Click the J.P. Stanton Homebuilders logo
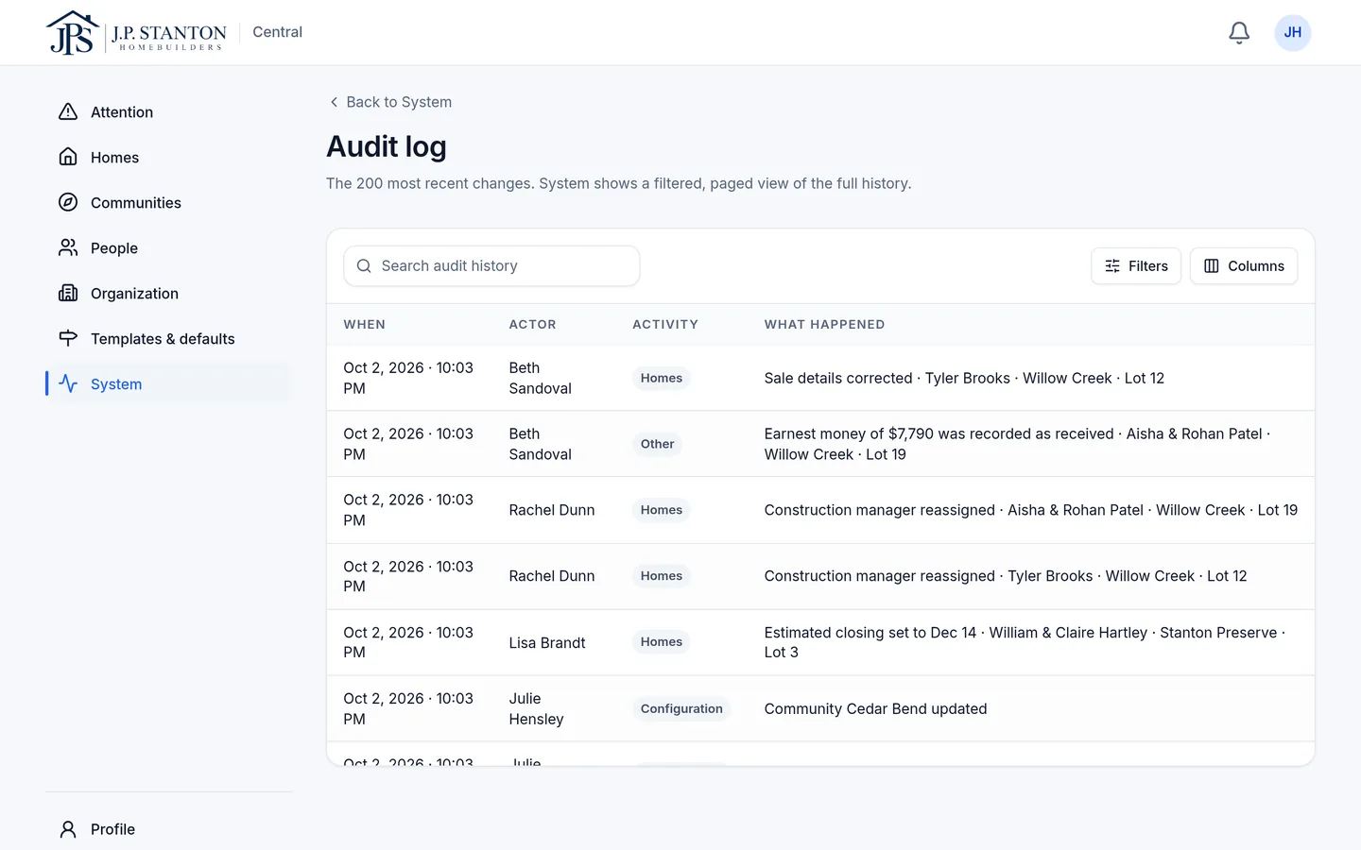The image size is (1361, 850). [136, 32]
